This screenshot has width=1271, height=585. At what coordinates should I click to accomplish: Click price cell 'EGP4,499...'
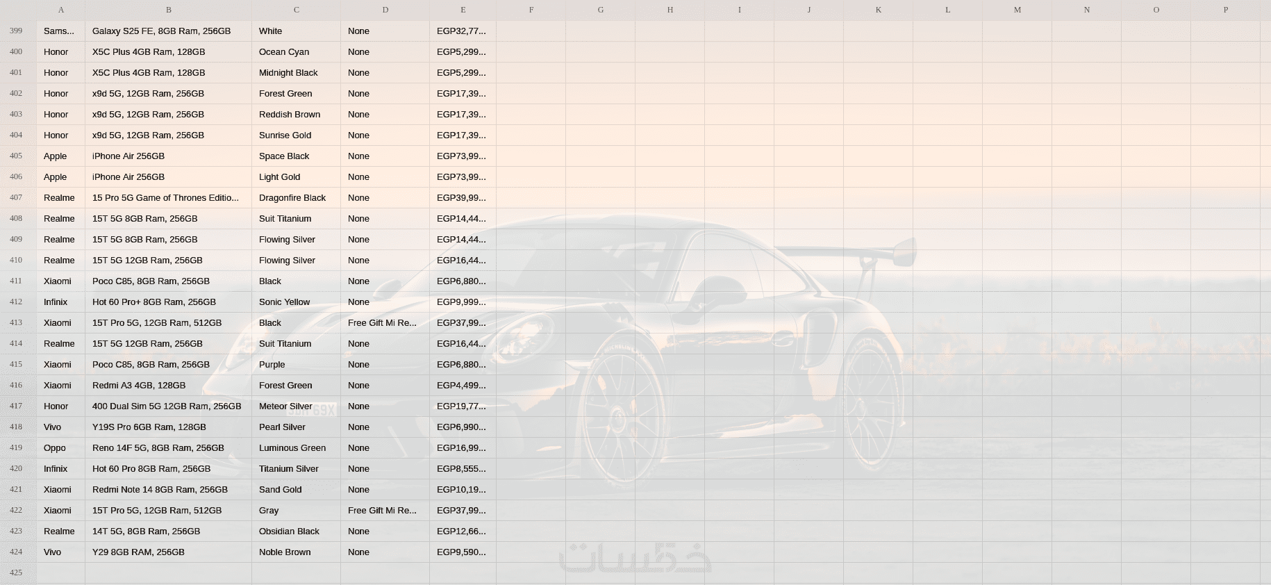[x=463, y=386]
